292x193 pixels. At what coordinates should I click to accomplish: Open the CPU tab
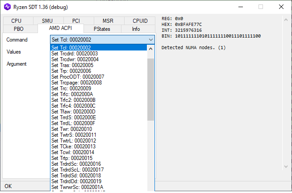pos(18,21)
